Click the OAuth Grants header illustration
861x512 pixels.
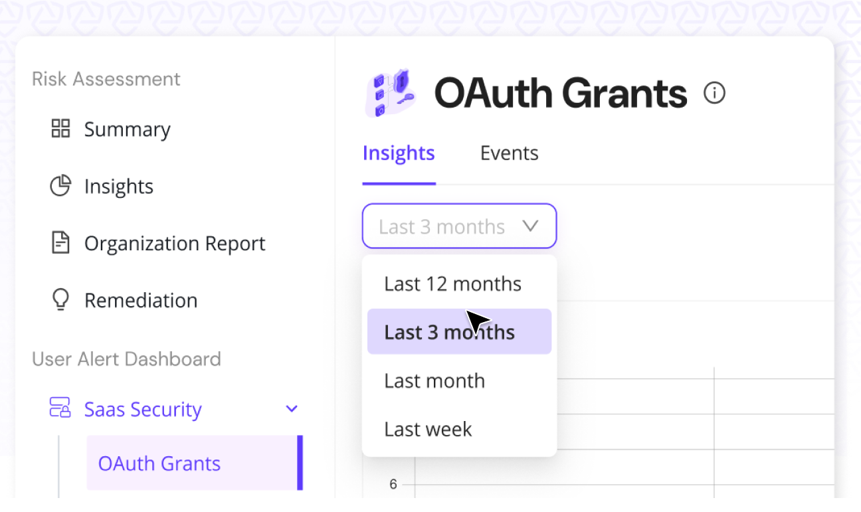[390, 93]
